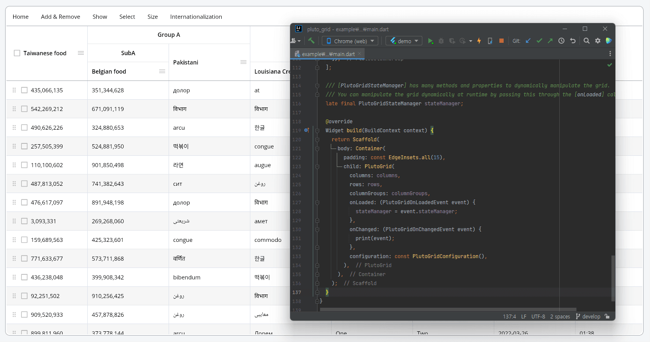Viewport: 650px width, 342px height.
Task: Open the Add & Remove menu
Action: click(x=60, y=17)
